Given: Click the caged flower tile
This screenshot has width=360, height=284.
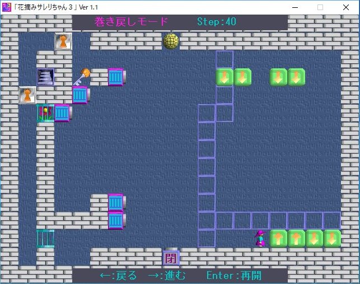Looking at the screenshot, I should pyautogui.click(x=45, y=113).
